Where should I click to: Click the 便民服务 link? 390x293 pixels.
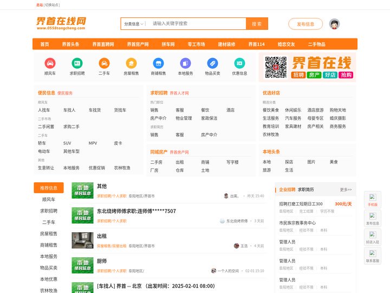click(x=65, y=93)
